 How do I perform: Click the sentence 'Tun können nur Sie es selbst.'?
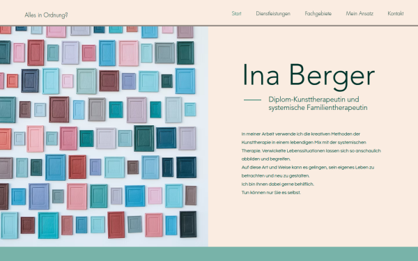click(x=271, y=193)
